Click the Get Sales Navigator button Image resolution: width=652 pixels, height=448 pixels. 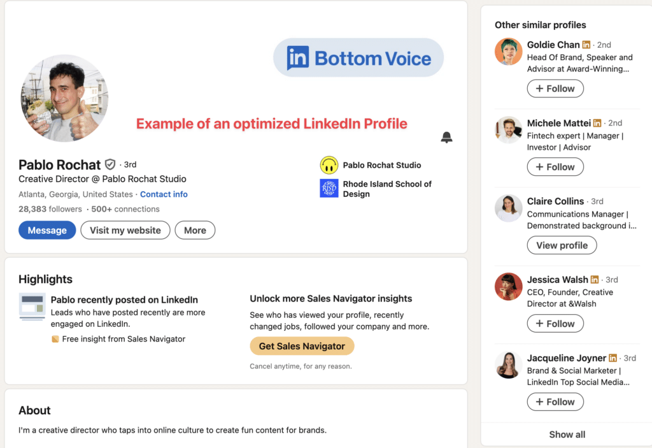coord(302,346)
